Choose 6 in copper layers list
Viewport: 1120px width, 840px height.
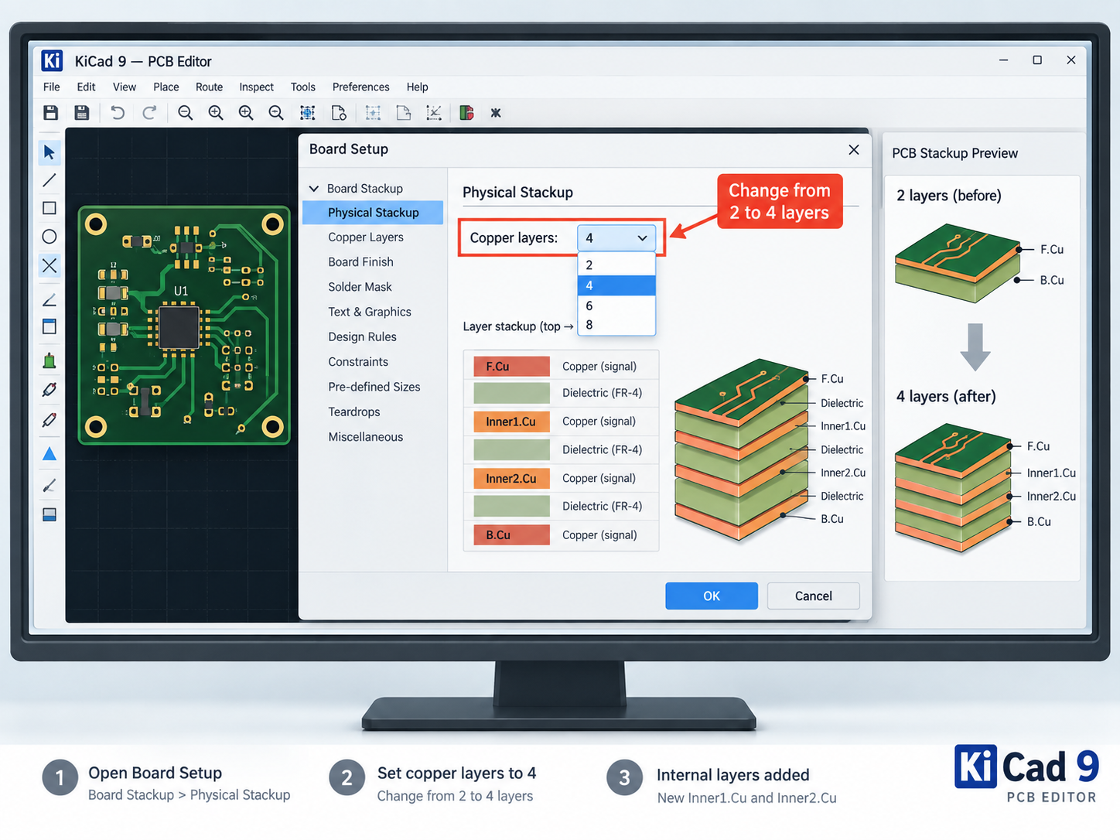(x=616, y=306)
